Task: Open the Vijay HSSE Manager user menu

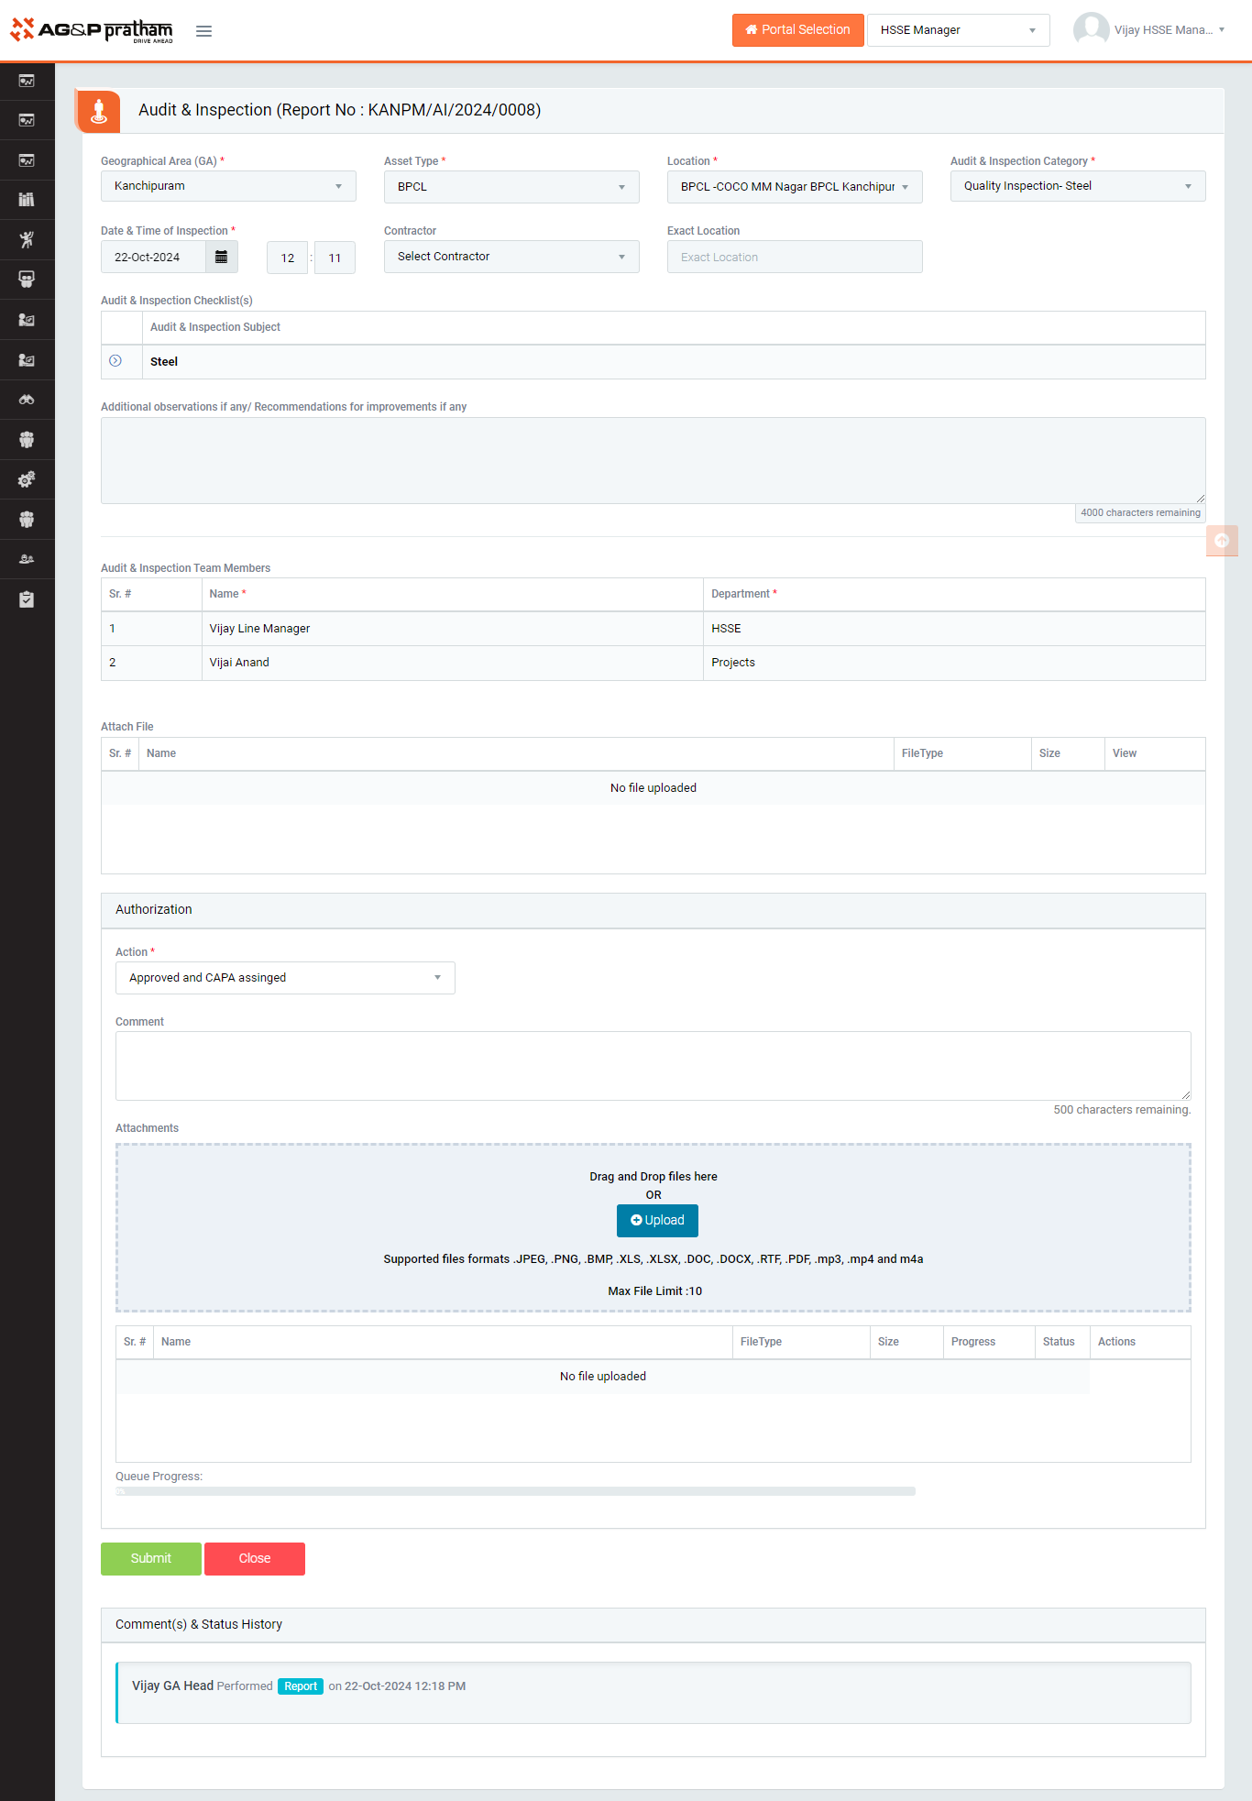Action: 1150,30
